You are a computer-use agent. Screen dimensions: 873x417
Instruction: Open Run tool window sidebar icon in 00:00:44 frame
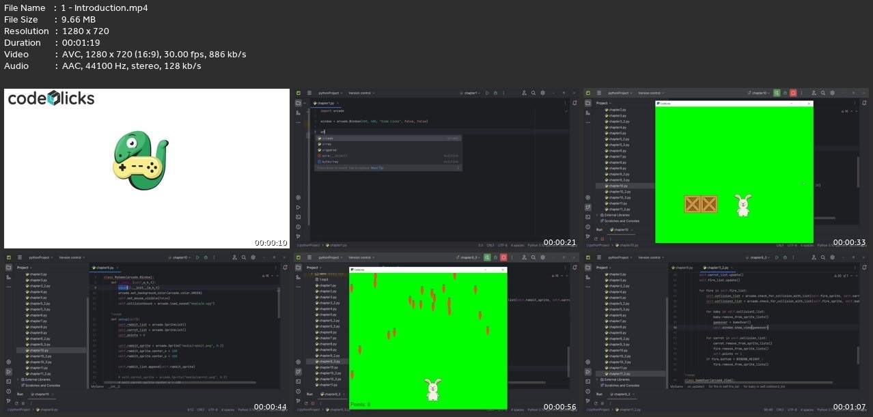tap(8, 372)
